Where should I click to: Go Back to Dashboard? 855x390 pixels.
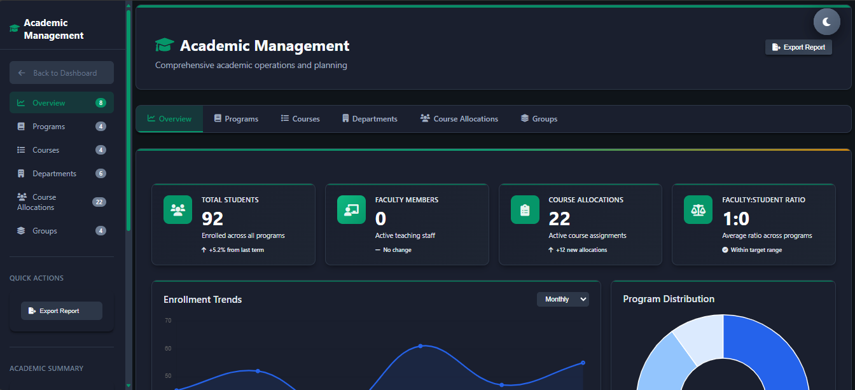(62, 73)
